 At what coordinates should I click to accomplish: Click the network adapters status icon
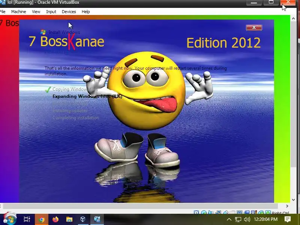218,212
